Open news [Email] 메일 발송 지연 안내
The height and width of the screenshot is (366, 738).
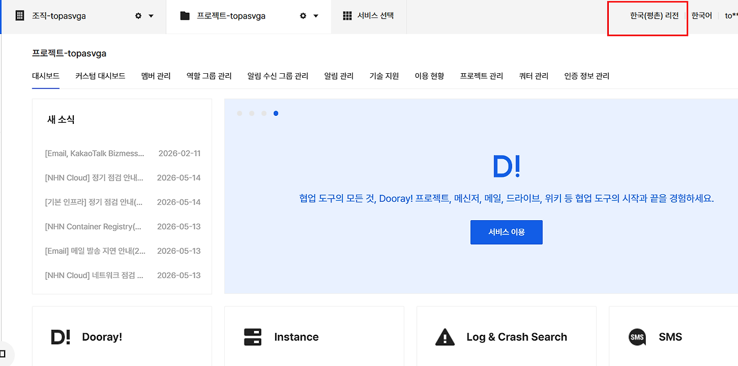95,251
